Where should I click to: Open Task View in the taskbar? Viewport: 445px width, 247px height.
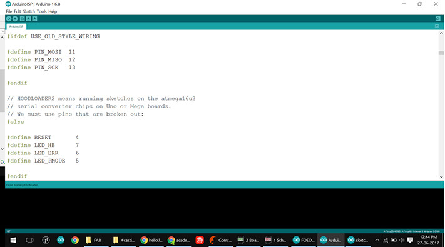[x=29, y=240]
